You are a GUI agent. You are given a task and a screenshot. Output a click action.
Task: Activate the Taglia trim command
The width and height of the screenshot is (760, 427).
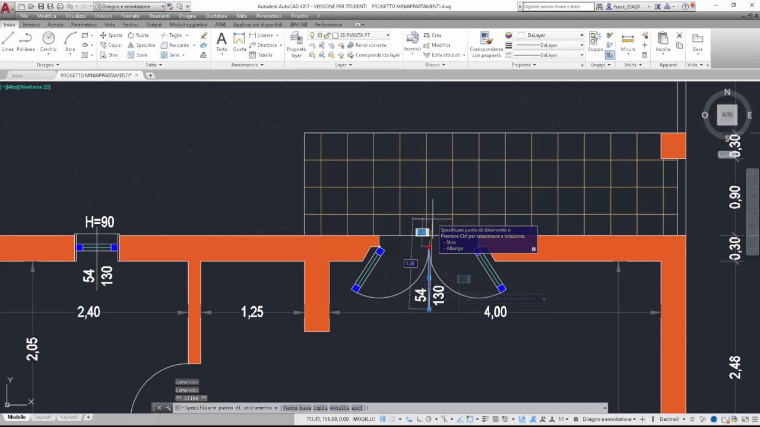click(170, 35)
